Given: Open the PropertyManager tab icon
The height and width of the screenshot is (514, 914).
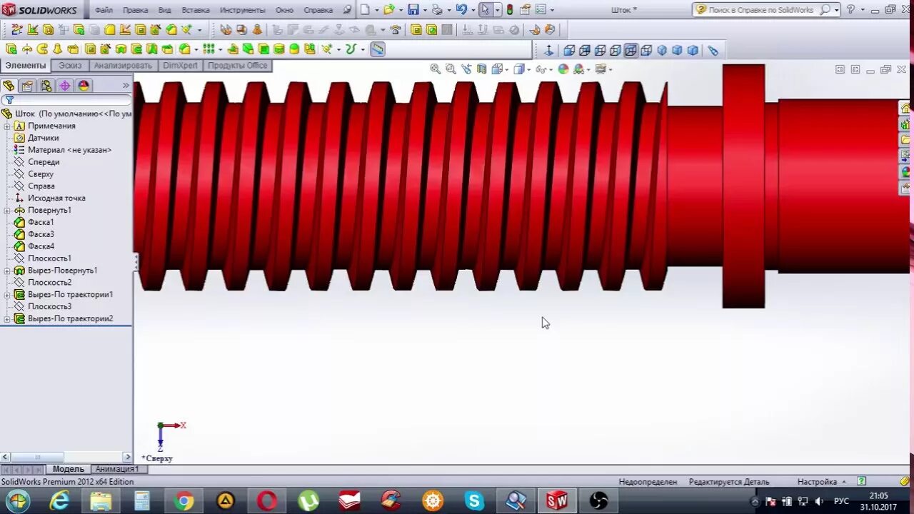Looking at the screenshot, I should pyautogui.click(x=27, y=86).
